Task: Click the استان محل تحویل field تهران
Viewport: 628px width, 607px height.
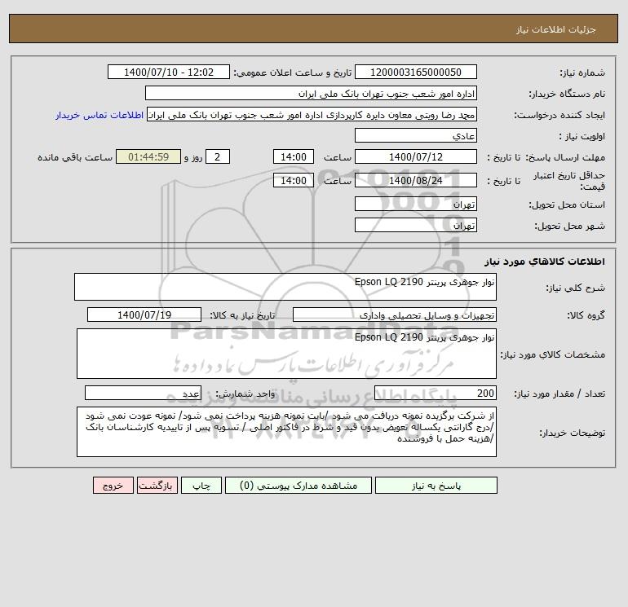Action: [416, 204]
